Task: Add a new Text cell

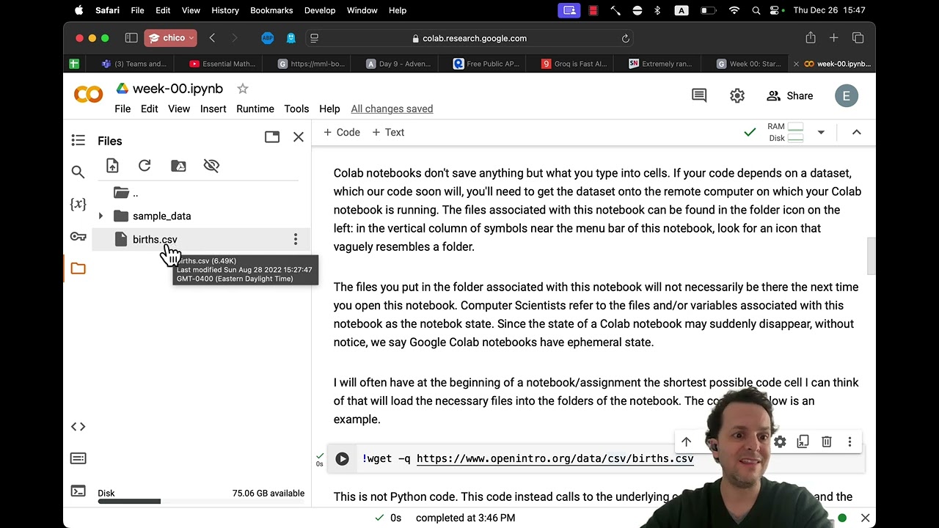Action: tap(388, 132)
